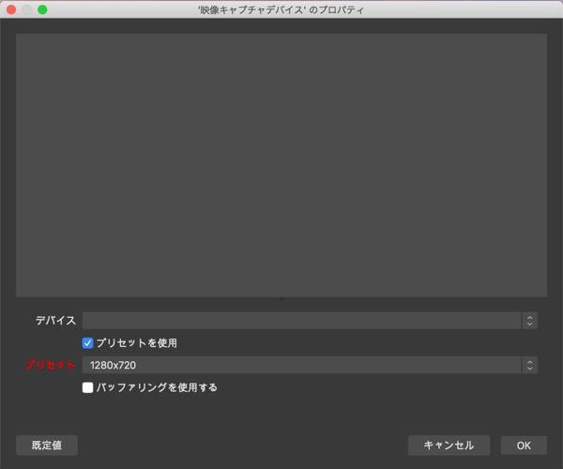Click the green zoom window button
This screenshot has width=563, height=469.
[42, 9]
